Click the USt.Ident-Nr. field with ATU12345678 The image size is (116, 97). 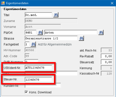[38, 68]
